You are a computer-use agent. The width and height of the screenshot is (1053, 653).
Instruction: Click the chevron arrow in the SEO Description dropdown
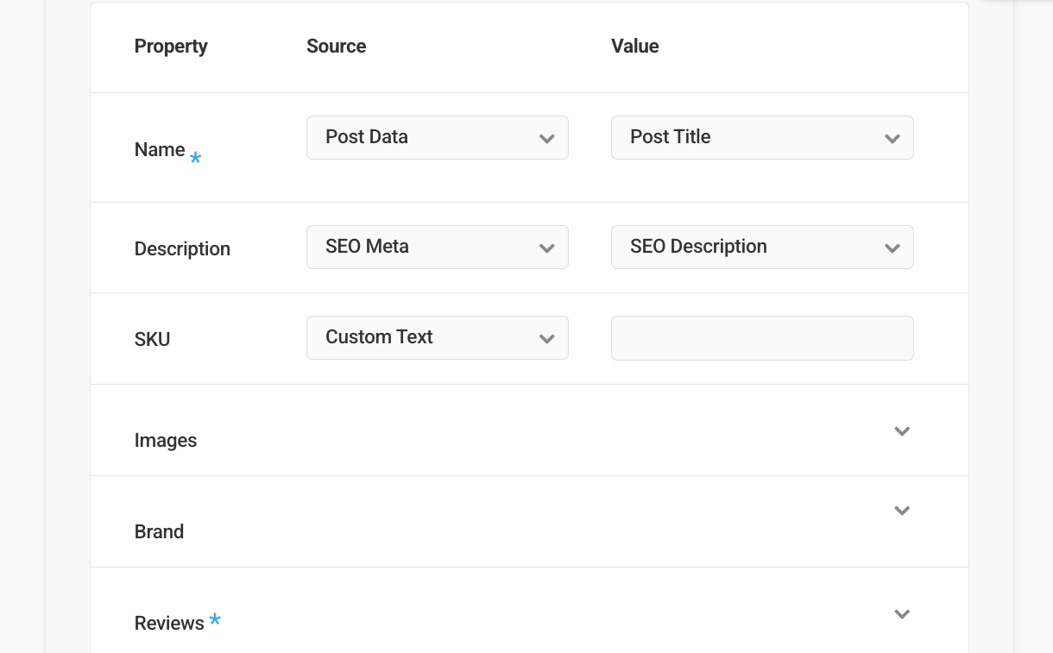click(892, 248)
